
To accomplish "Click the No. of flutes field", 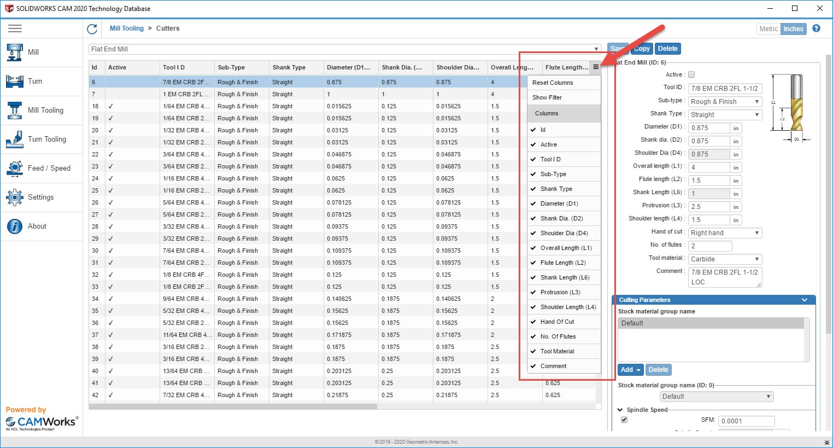I will [710, 246].
